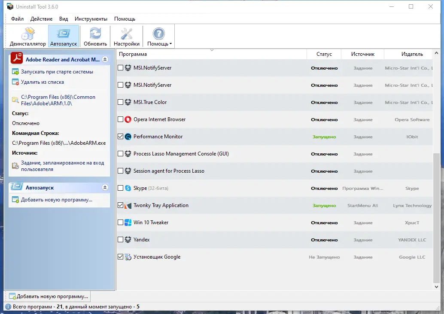
Task: Collapse the Автозапуск sidebar panel
Action: point(105,187)
